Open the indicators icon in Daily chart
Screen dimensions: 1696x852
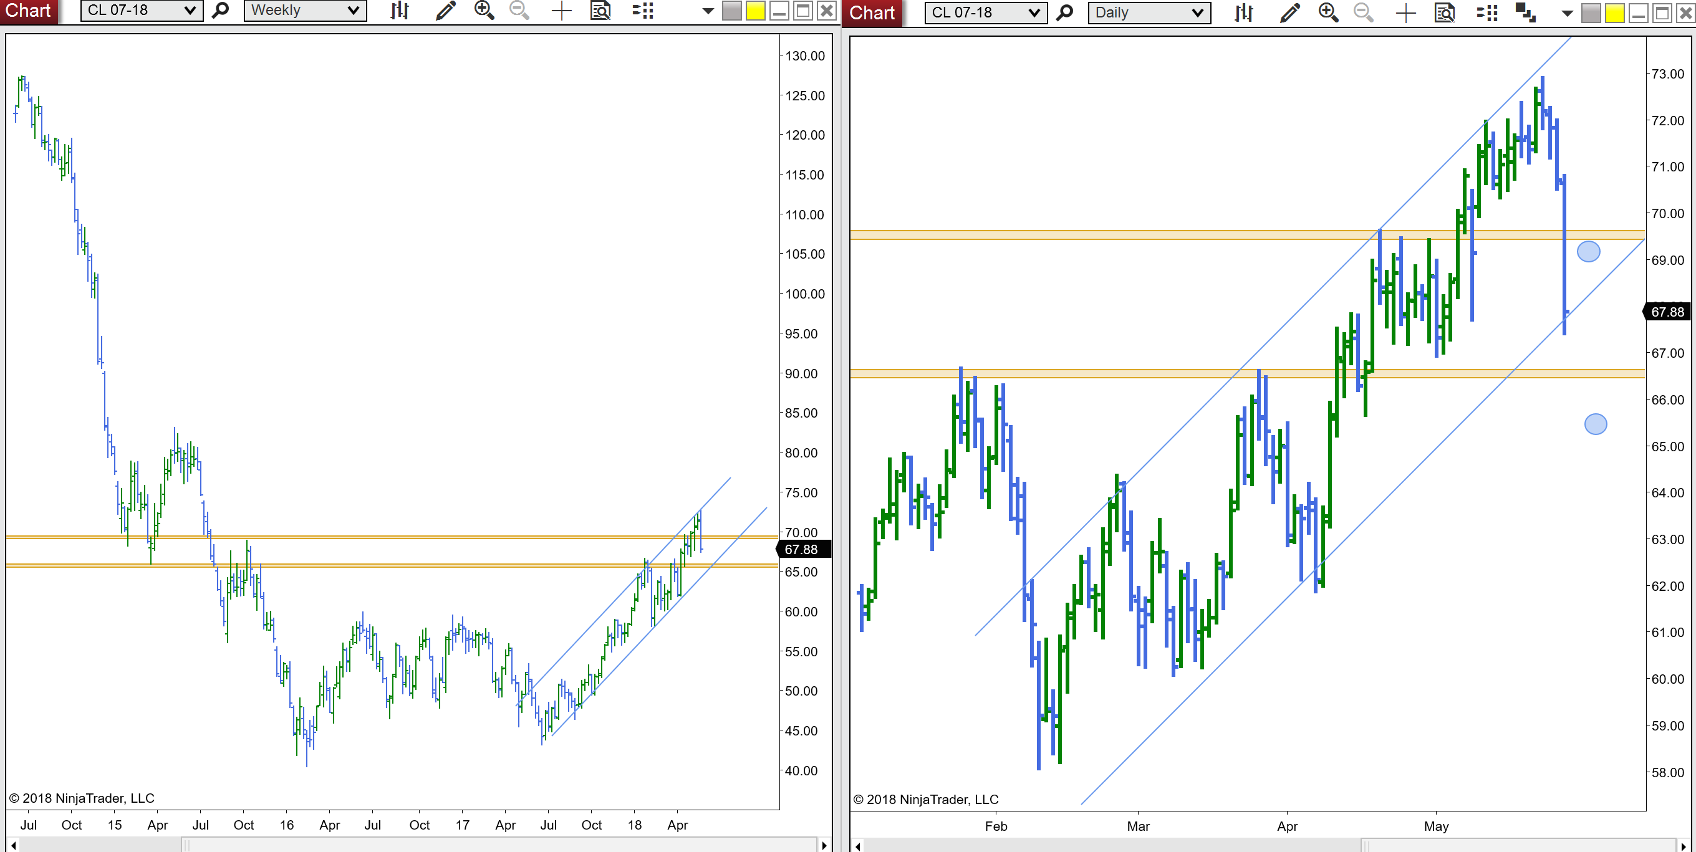[x=1486, y=12]
